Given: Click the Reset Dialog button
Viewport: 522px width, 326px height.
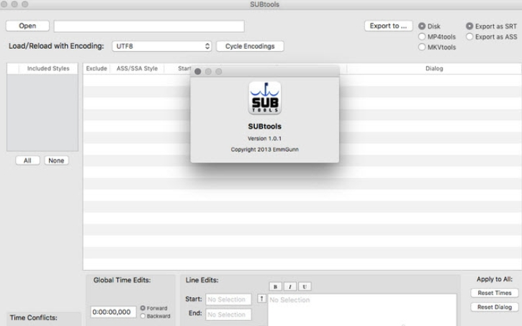Looking at the screenshot, I should (x=495, y=307).
